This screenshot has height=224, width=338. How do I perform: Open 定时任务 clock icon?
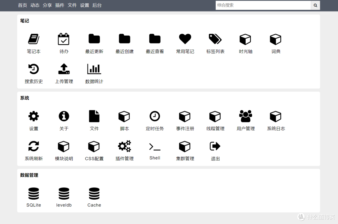[x=155, y=116]
